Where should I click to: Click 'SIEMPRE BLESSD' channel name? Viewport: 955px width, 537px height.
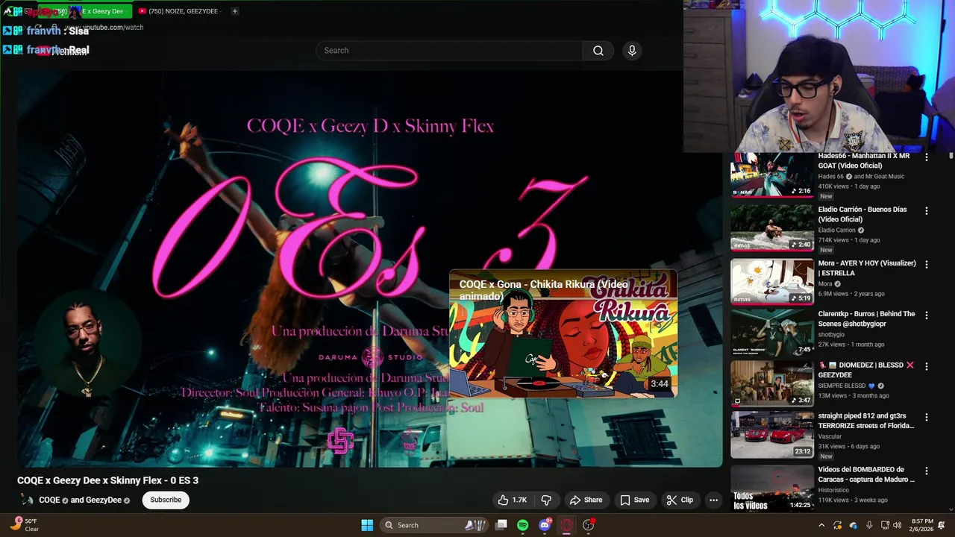[842, 386]
